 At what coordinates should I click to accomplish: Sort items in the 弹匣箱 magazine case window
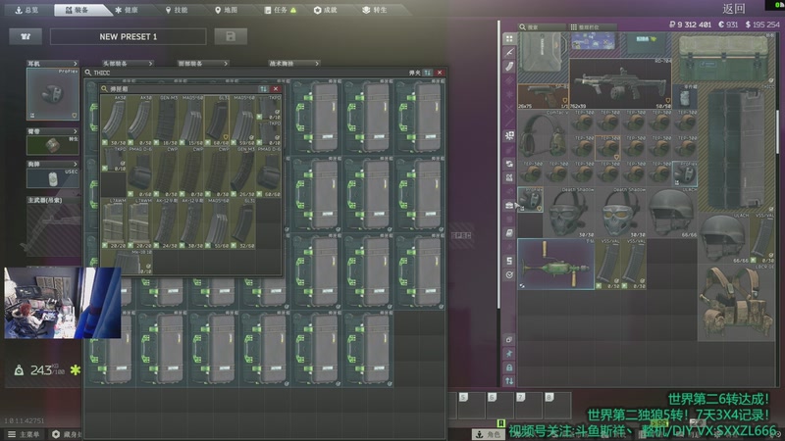pyautogui.click(x=263, y=89)
